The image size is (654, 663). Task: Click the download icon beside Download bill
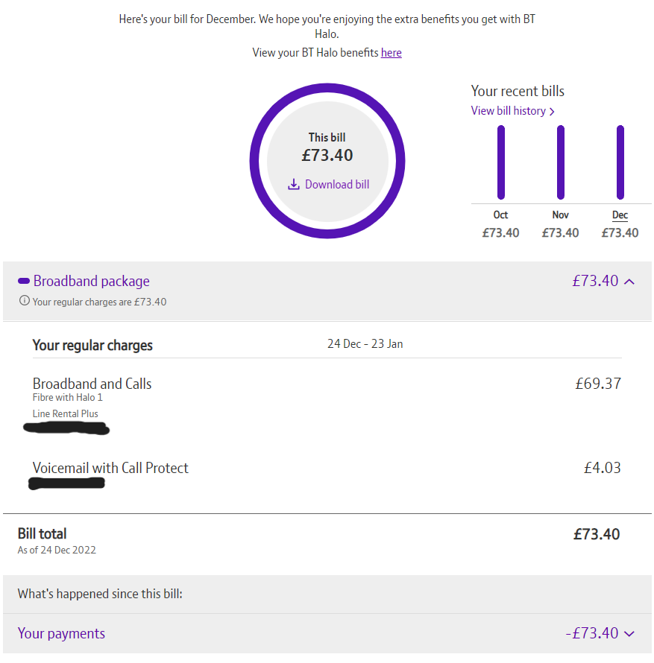[x=294, y=184]
